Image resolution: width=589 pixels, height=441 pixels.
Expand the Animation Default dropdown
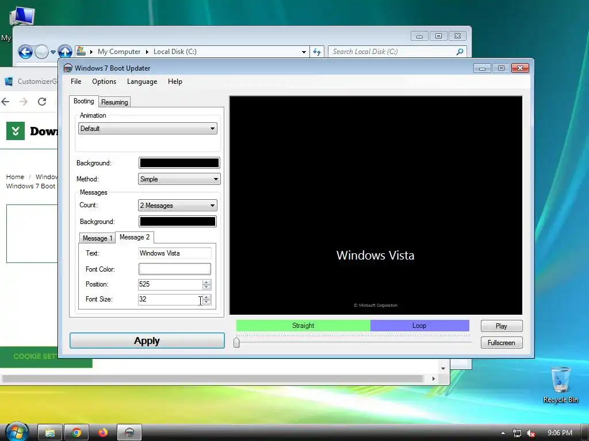click(148, 128)
